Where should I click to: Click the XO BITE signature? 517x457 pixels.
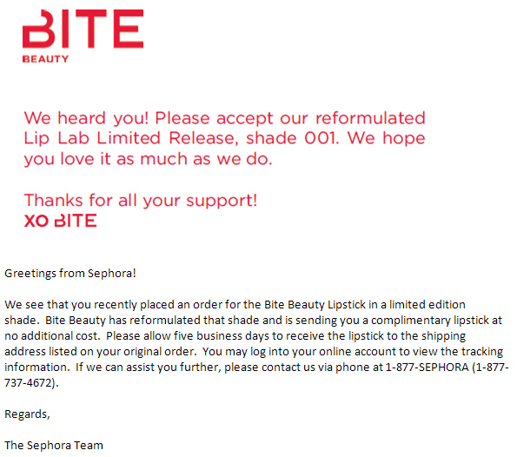(x=60, y=221)
